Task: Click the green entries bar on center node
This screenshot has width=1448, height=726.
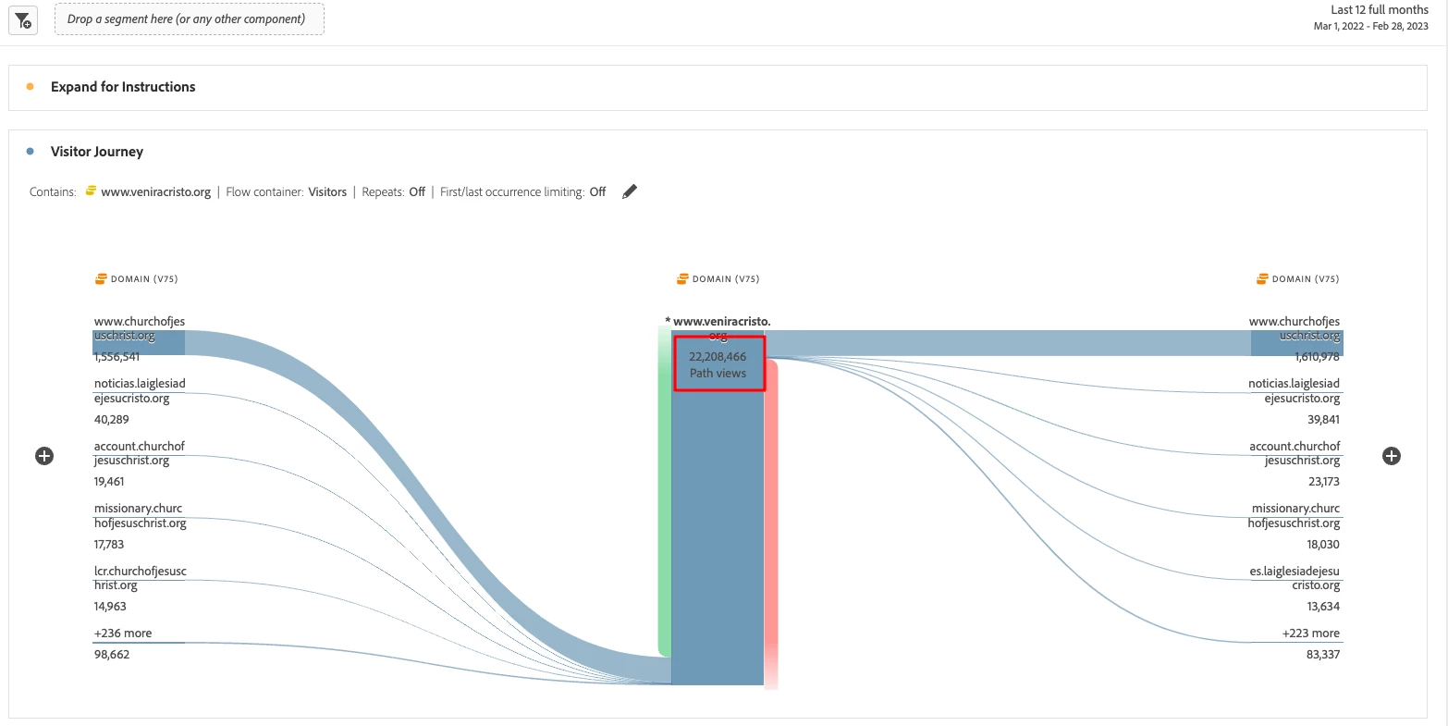Action: [664, 490]
